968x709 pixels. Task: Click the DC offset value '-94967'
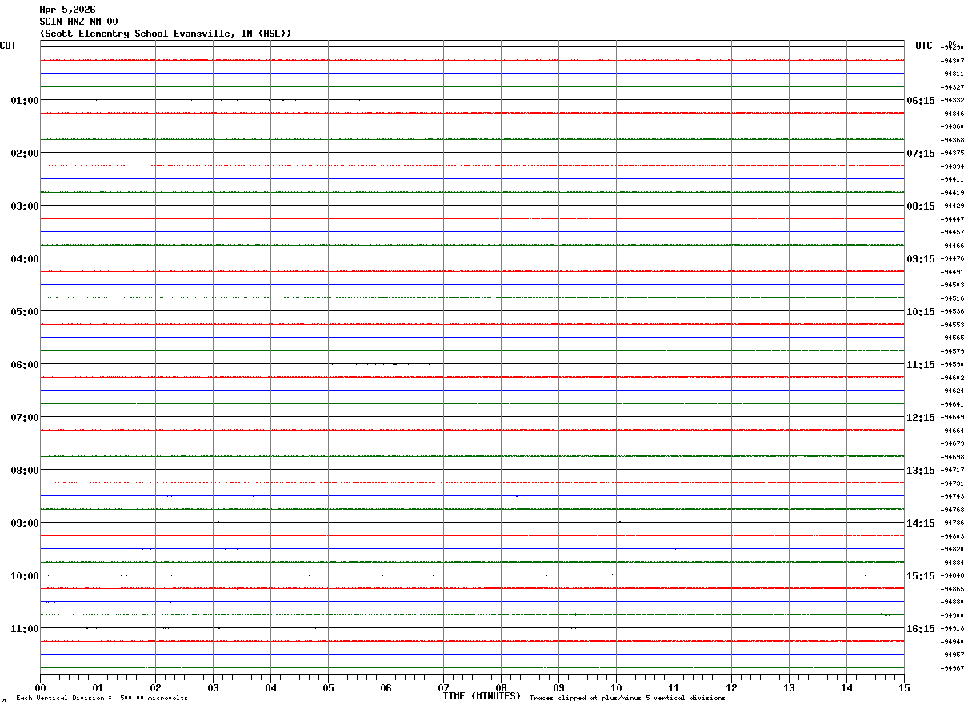pos(952,668)
